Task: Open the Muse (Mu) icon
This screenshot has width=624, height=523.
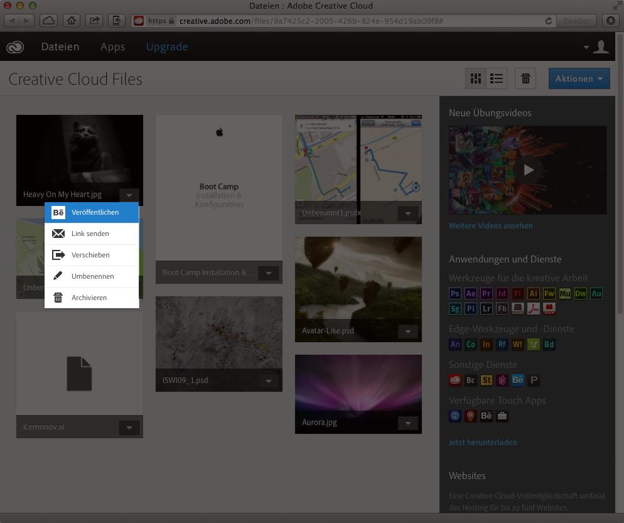Action: 565,293
